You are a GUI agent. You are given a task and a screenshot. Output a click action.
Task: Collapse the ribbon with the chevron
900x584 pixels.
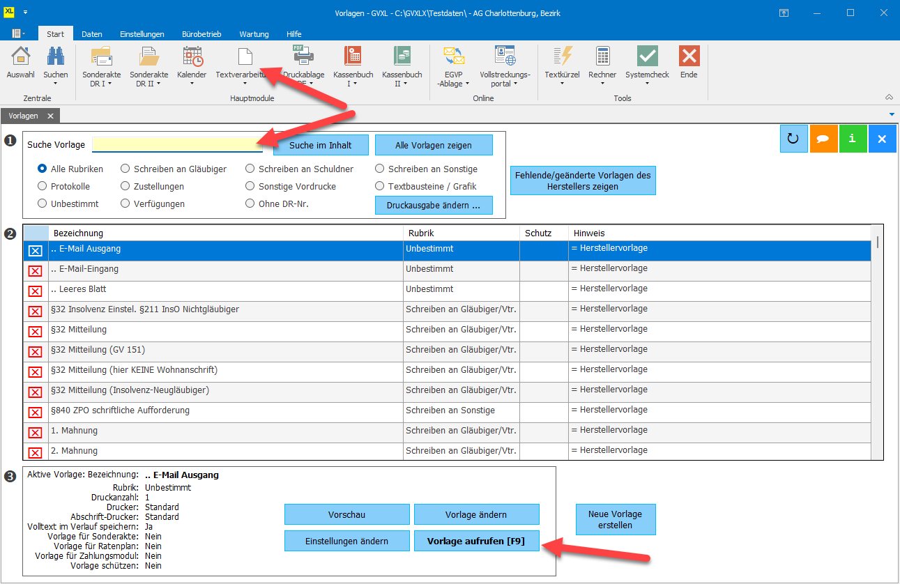(x=889, y=97)
